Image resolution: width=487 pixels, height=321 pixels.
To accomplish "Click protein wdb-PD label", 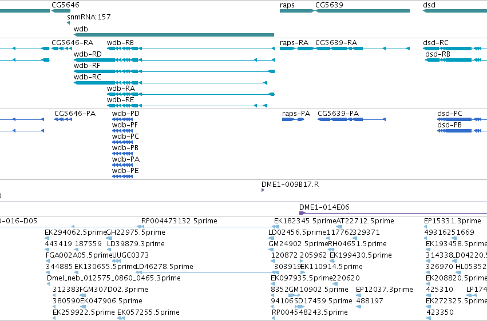I will tap(126, 114).
